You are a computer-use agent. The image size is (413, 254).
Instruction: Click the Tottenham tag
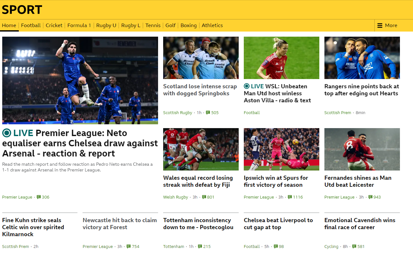[x=174, y=246]
